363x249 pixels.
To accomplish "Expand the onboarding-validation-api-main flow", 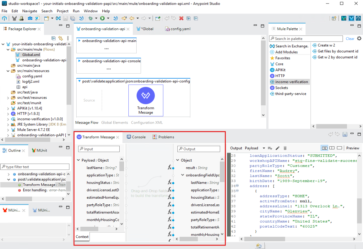I will pos(79,41).
